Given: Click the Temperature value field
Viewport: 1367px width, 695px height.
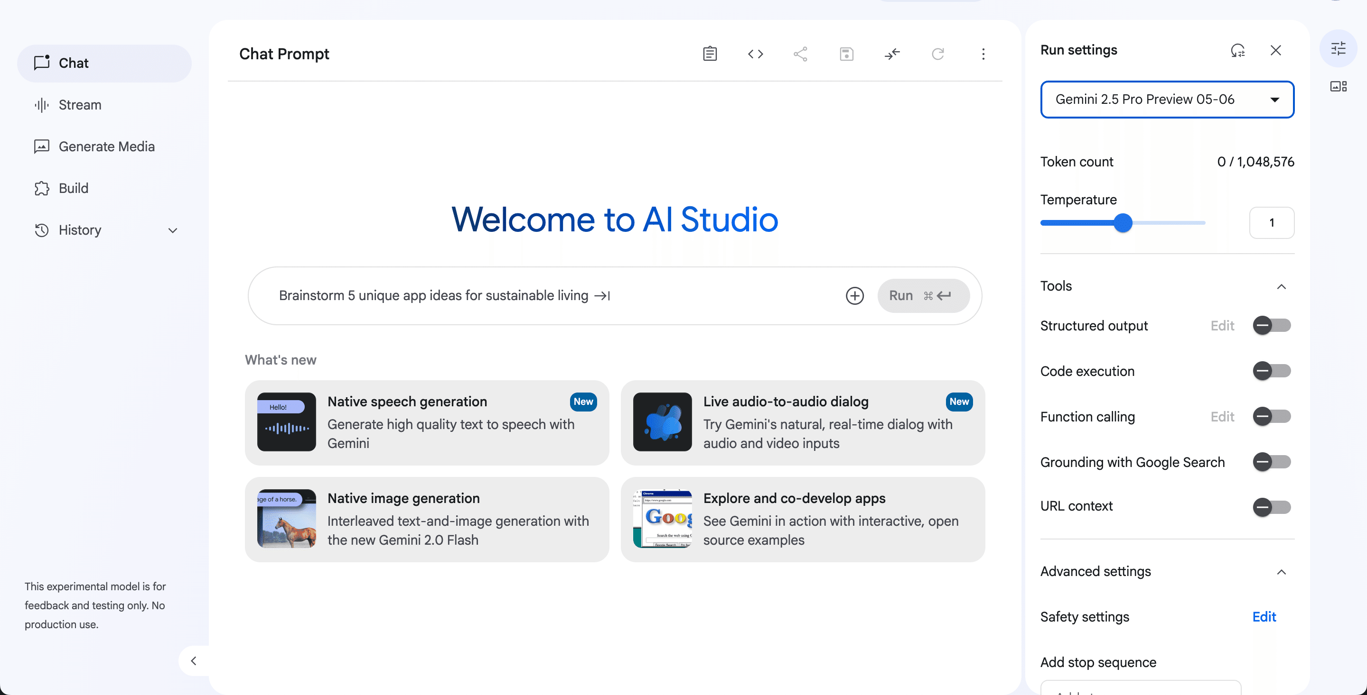Looking at the screenshot, I should click(1272, 223).
